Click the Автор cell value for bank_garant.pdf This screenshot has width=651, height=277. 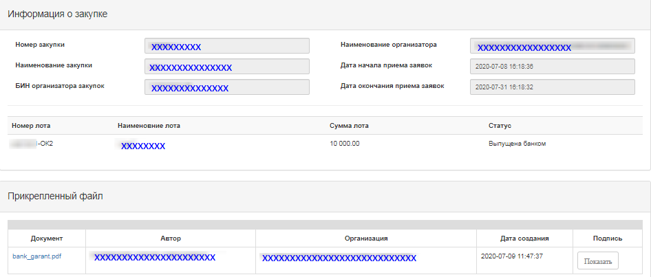point(155,257)
